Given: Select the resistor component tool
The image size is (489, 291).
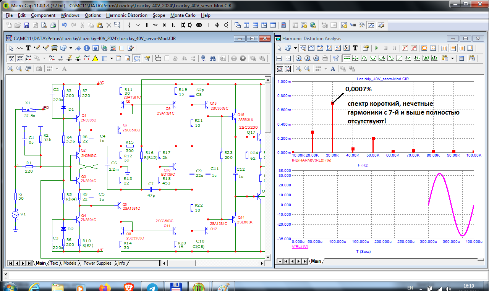Looking at the screenshot, I should pos(138,25).
